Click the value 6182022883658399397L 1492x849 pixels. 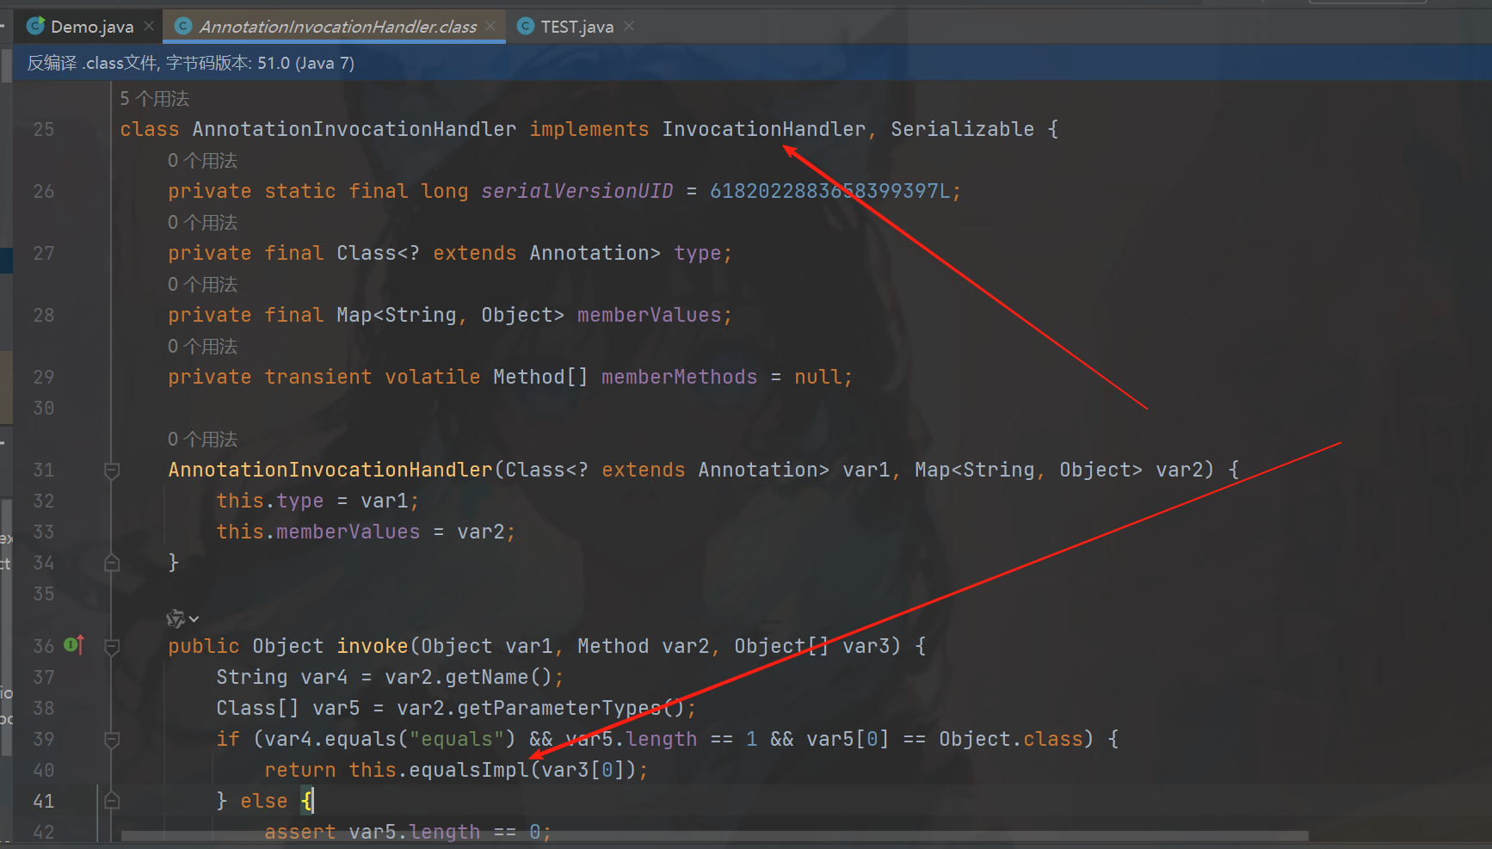(830, 191)
